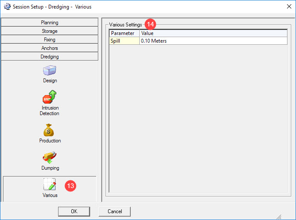
Task: Switch to the Planning section
Action: [x=50, y=23]
